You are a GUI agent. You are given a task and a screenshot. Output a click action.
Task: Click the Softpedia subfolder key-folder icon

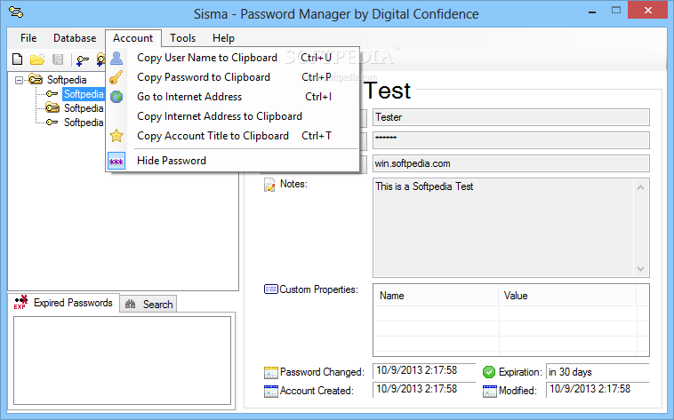coord(52,107)
